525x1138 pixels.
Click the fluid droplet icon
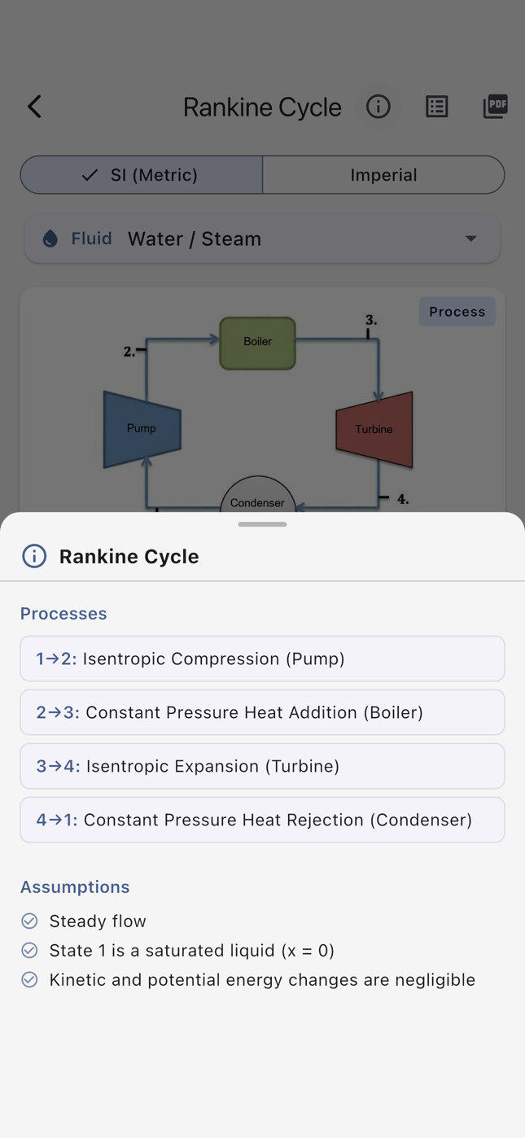[50, 239]
